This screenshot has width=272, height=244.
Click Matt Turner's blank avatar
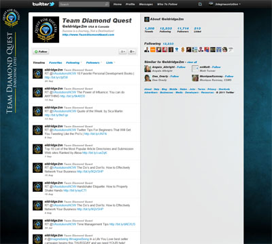point(195,68)
